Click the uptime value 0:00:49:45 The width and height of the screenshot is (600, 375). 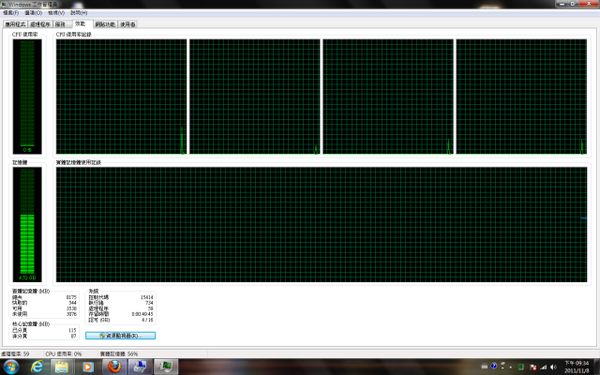(x=142, y=314)
